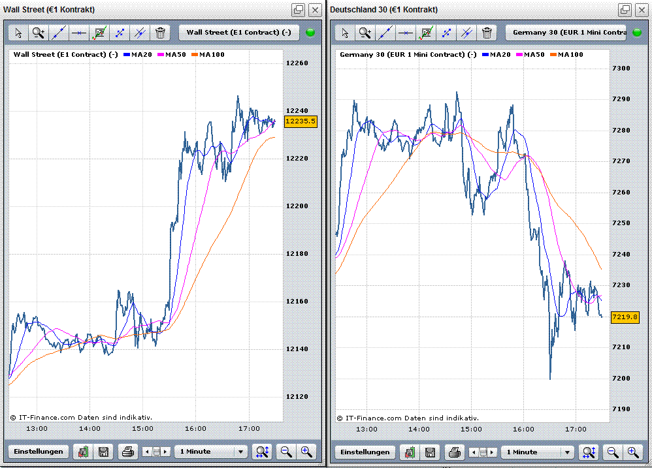The width and height of the screenshot is (652, 468).
Task: Open Einstellungen in the Deutschland 30 window
Action: 365,452
